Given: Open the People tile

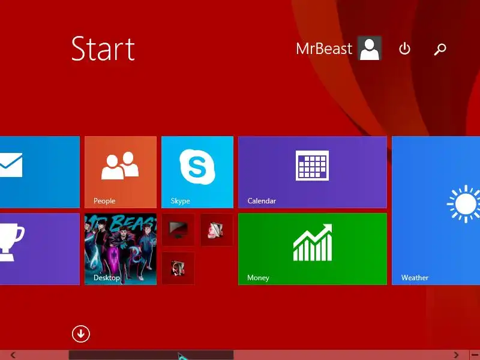Looking at the screenshot, I should pos(121,172).
